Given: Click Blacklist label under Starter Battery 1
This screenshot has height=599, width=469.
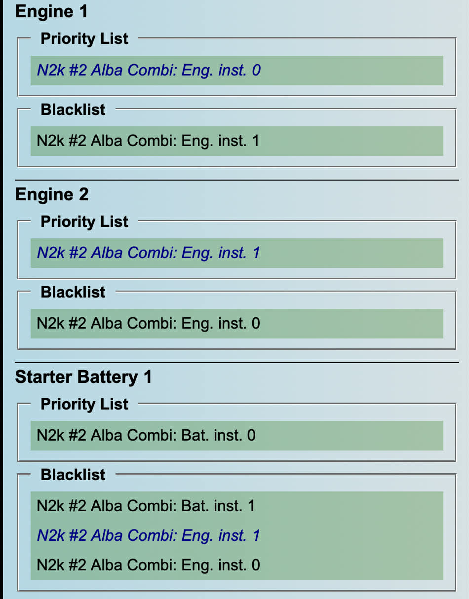Looking at the screenshot, I should click(x=73, y=475).
